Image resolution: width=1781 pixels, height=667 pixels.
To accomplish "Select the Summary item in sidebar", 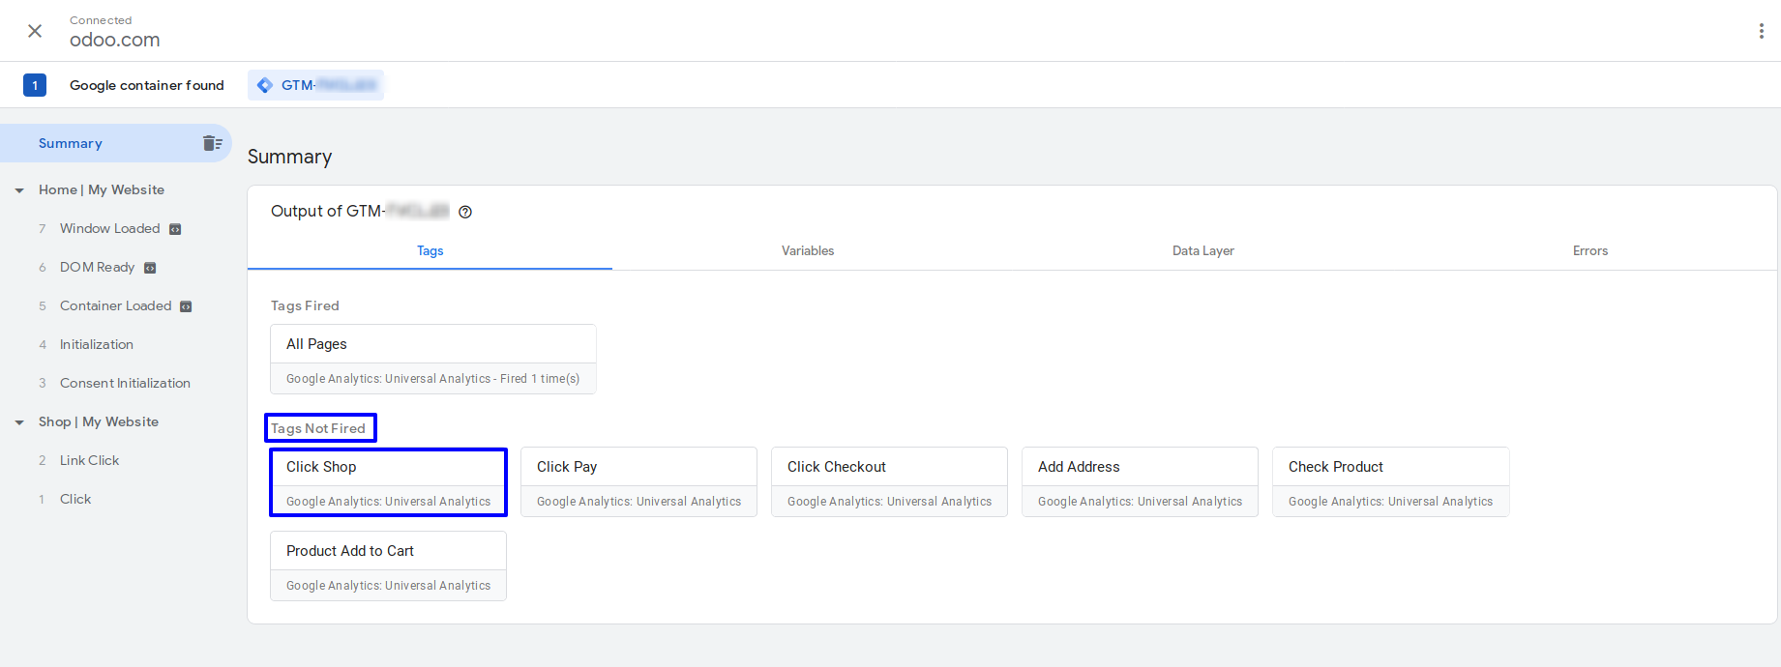I will point(116,143).
